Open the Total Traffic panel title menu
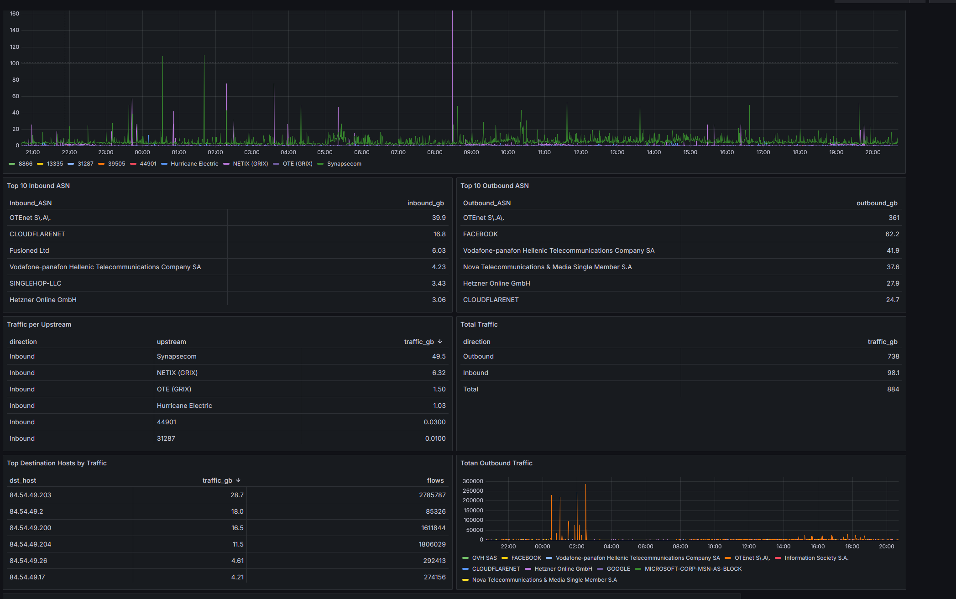 click(479, 324)
